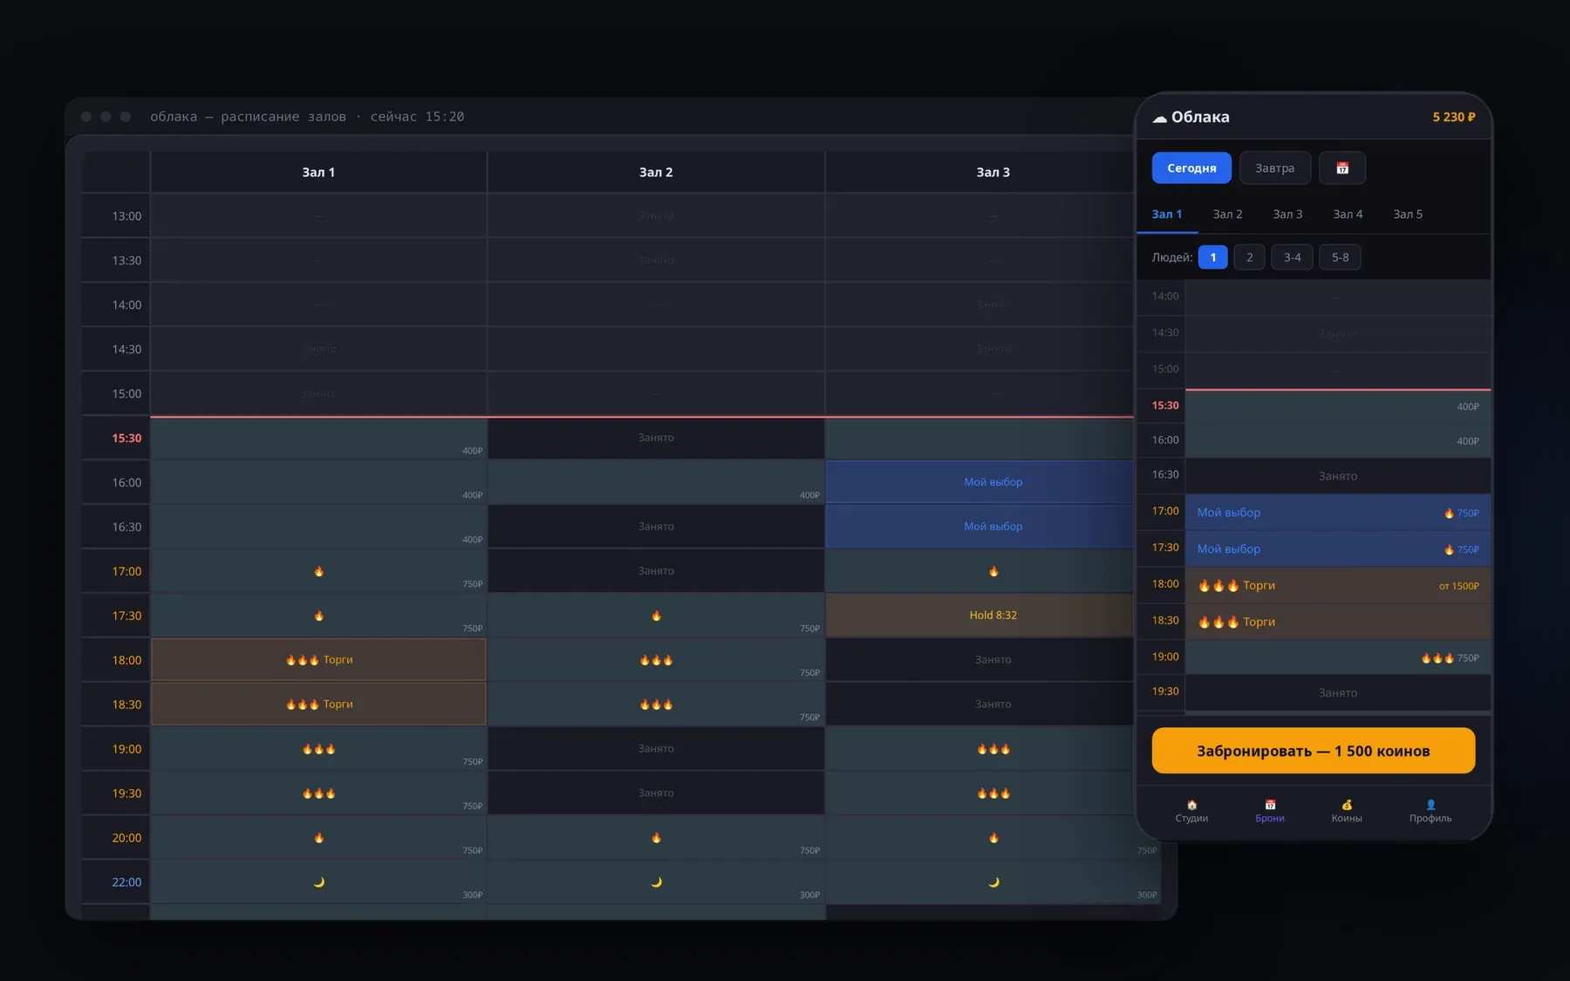Click Hold 8:32 slot in Зал 3
Image resolution: width=1570 pixels, height=981 pixels.
[980, 616]
